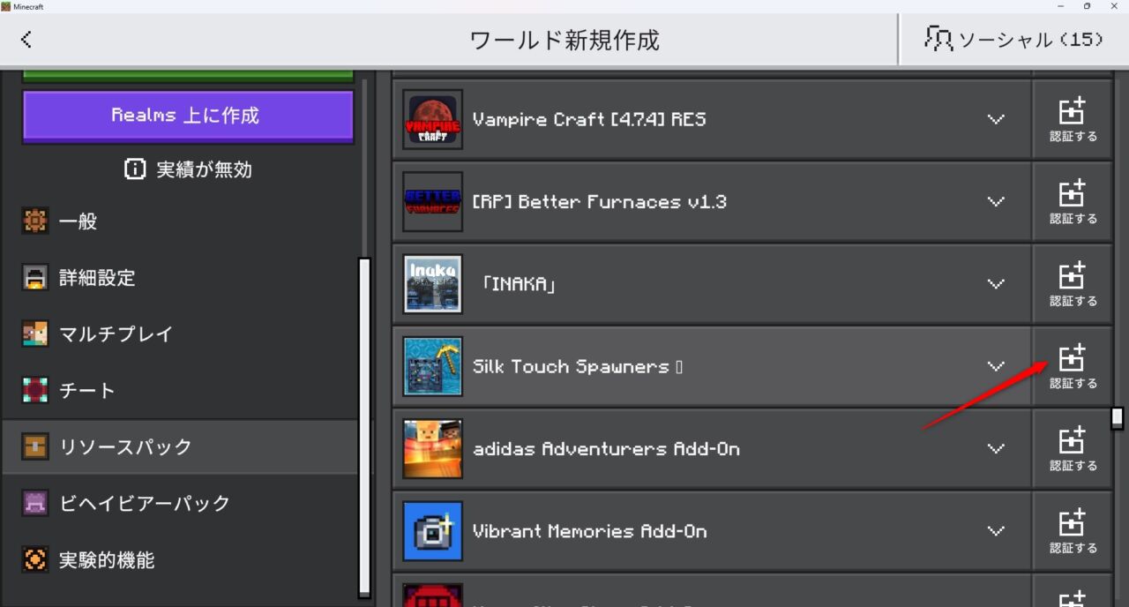Click 「INAKA」 pack thumbnail
This screenshot has width=1129, height=607.
click(433, 284)
